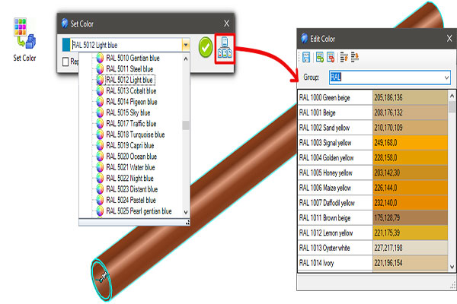Close the Edit Color dialog

(x=449, y=38)
